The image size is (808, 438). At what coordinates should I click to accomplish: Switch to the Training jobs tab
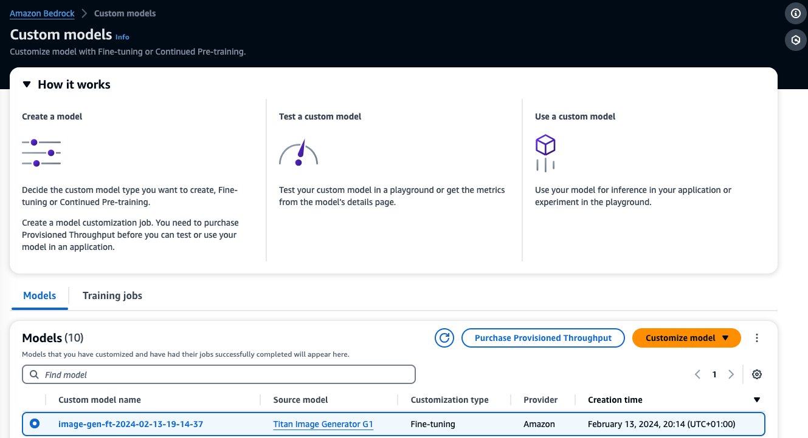click(x=112, y=295)
